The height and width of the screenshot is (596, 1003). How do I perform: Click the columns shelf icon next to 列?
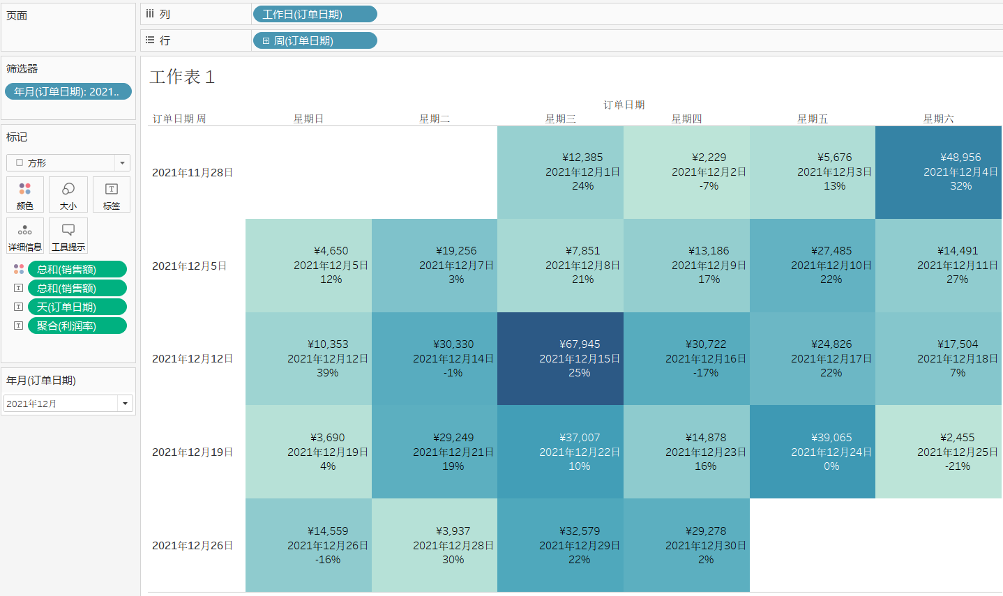[x=150, y=14]
